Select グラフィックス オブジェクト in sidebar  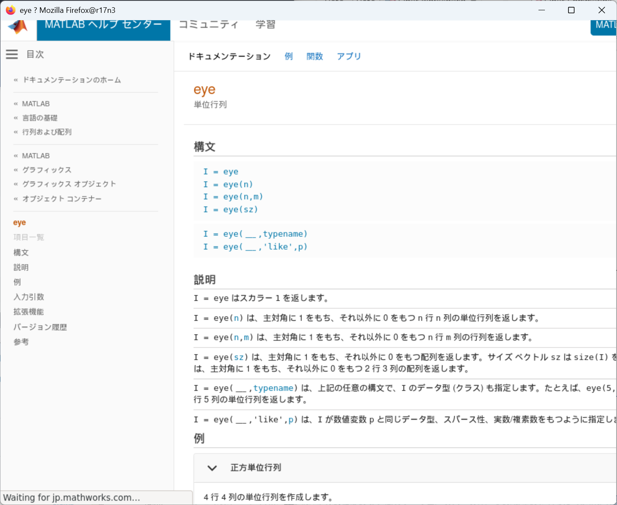click(69, 184)
